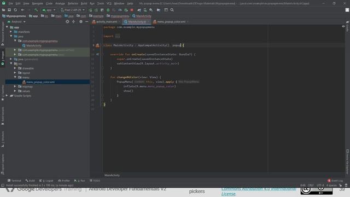Click the Collapse All icon in Project panel

(x=73, y=22)
